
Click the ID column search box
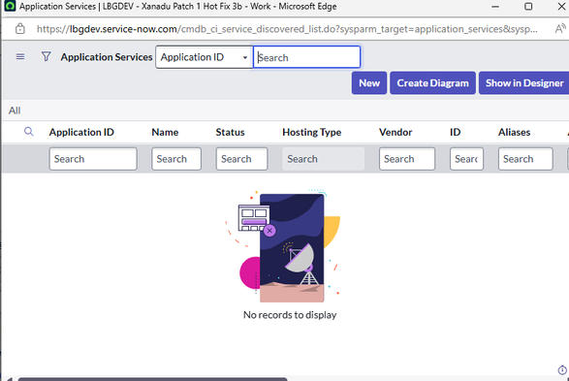point(466,159)
